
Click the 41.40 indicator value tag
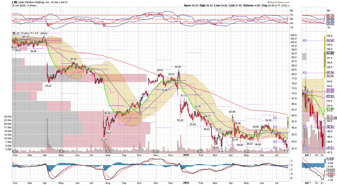click(330, 21)
